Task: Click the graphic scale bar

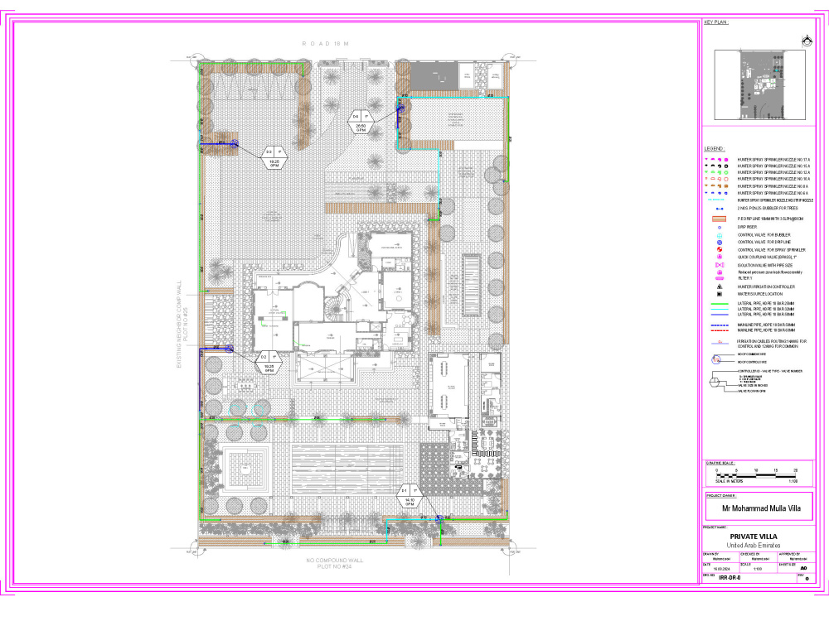Action: pyautogui.click(x=757, y=476)
